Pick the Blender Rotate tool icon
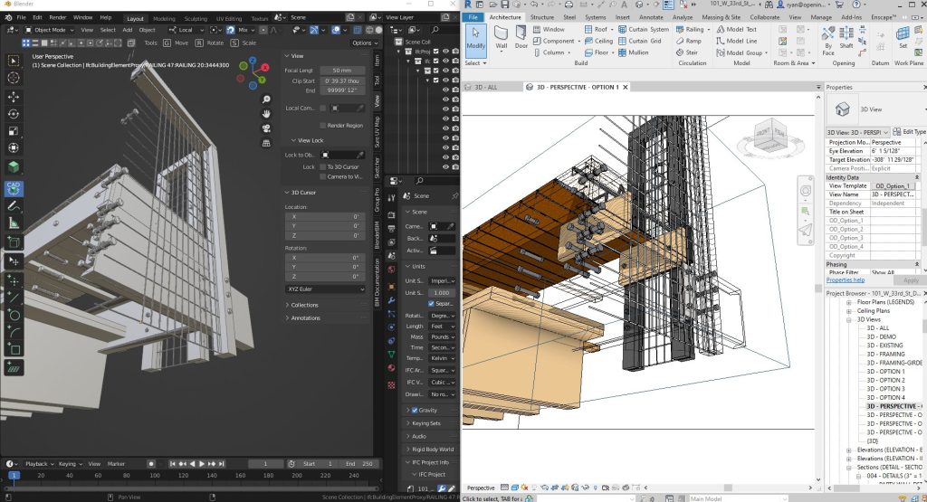Image resolution: width=927 pixels, height=502 pixels. (x=13, y=113)
